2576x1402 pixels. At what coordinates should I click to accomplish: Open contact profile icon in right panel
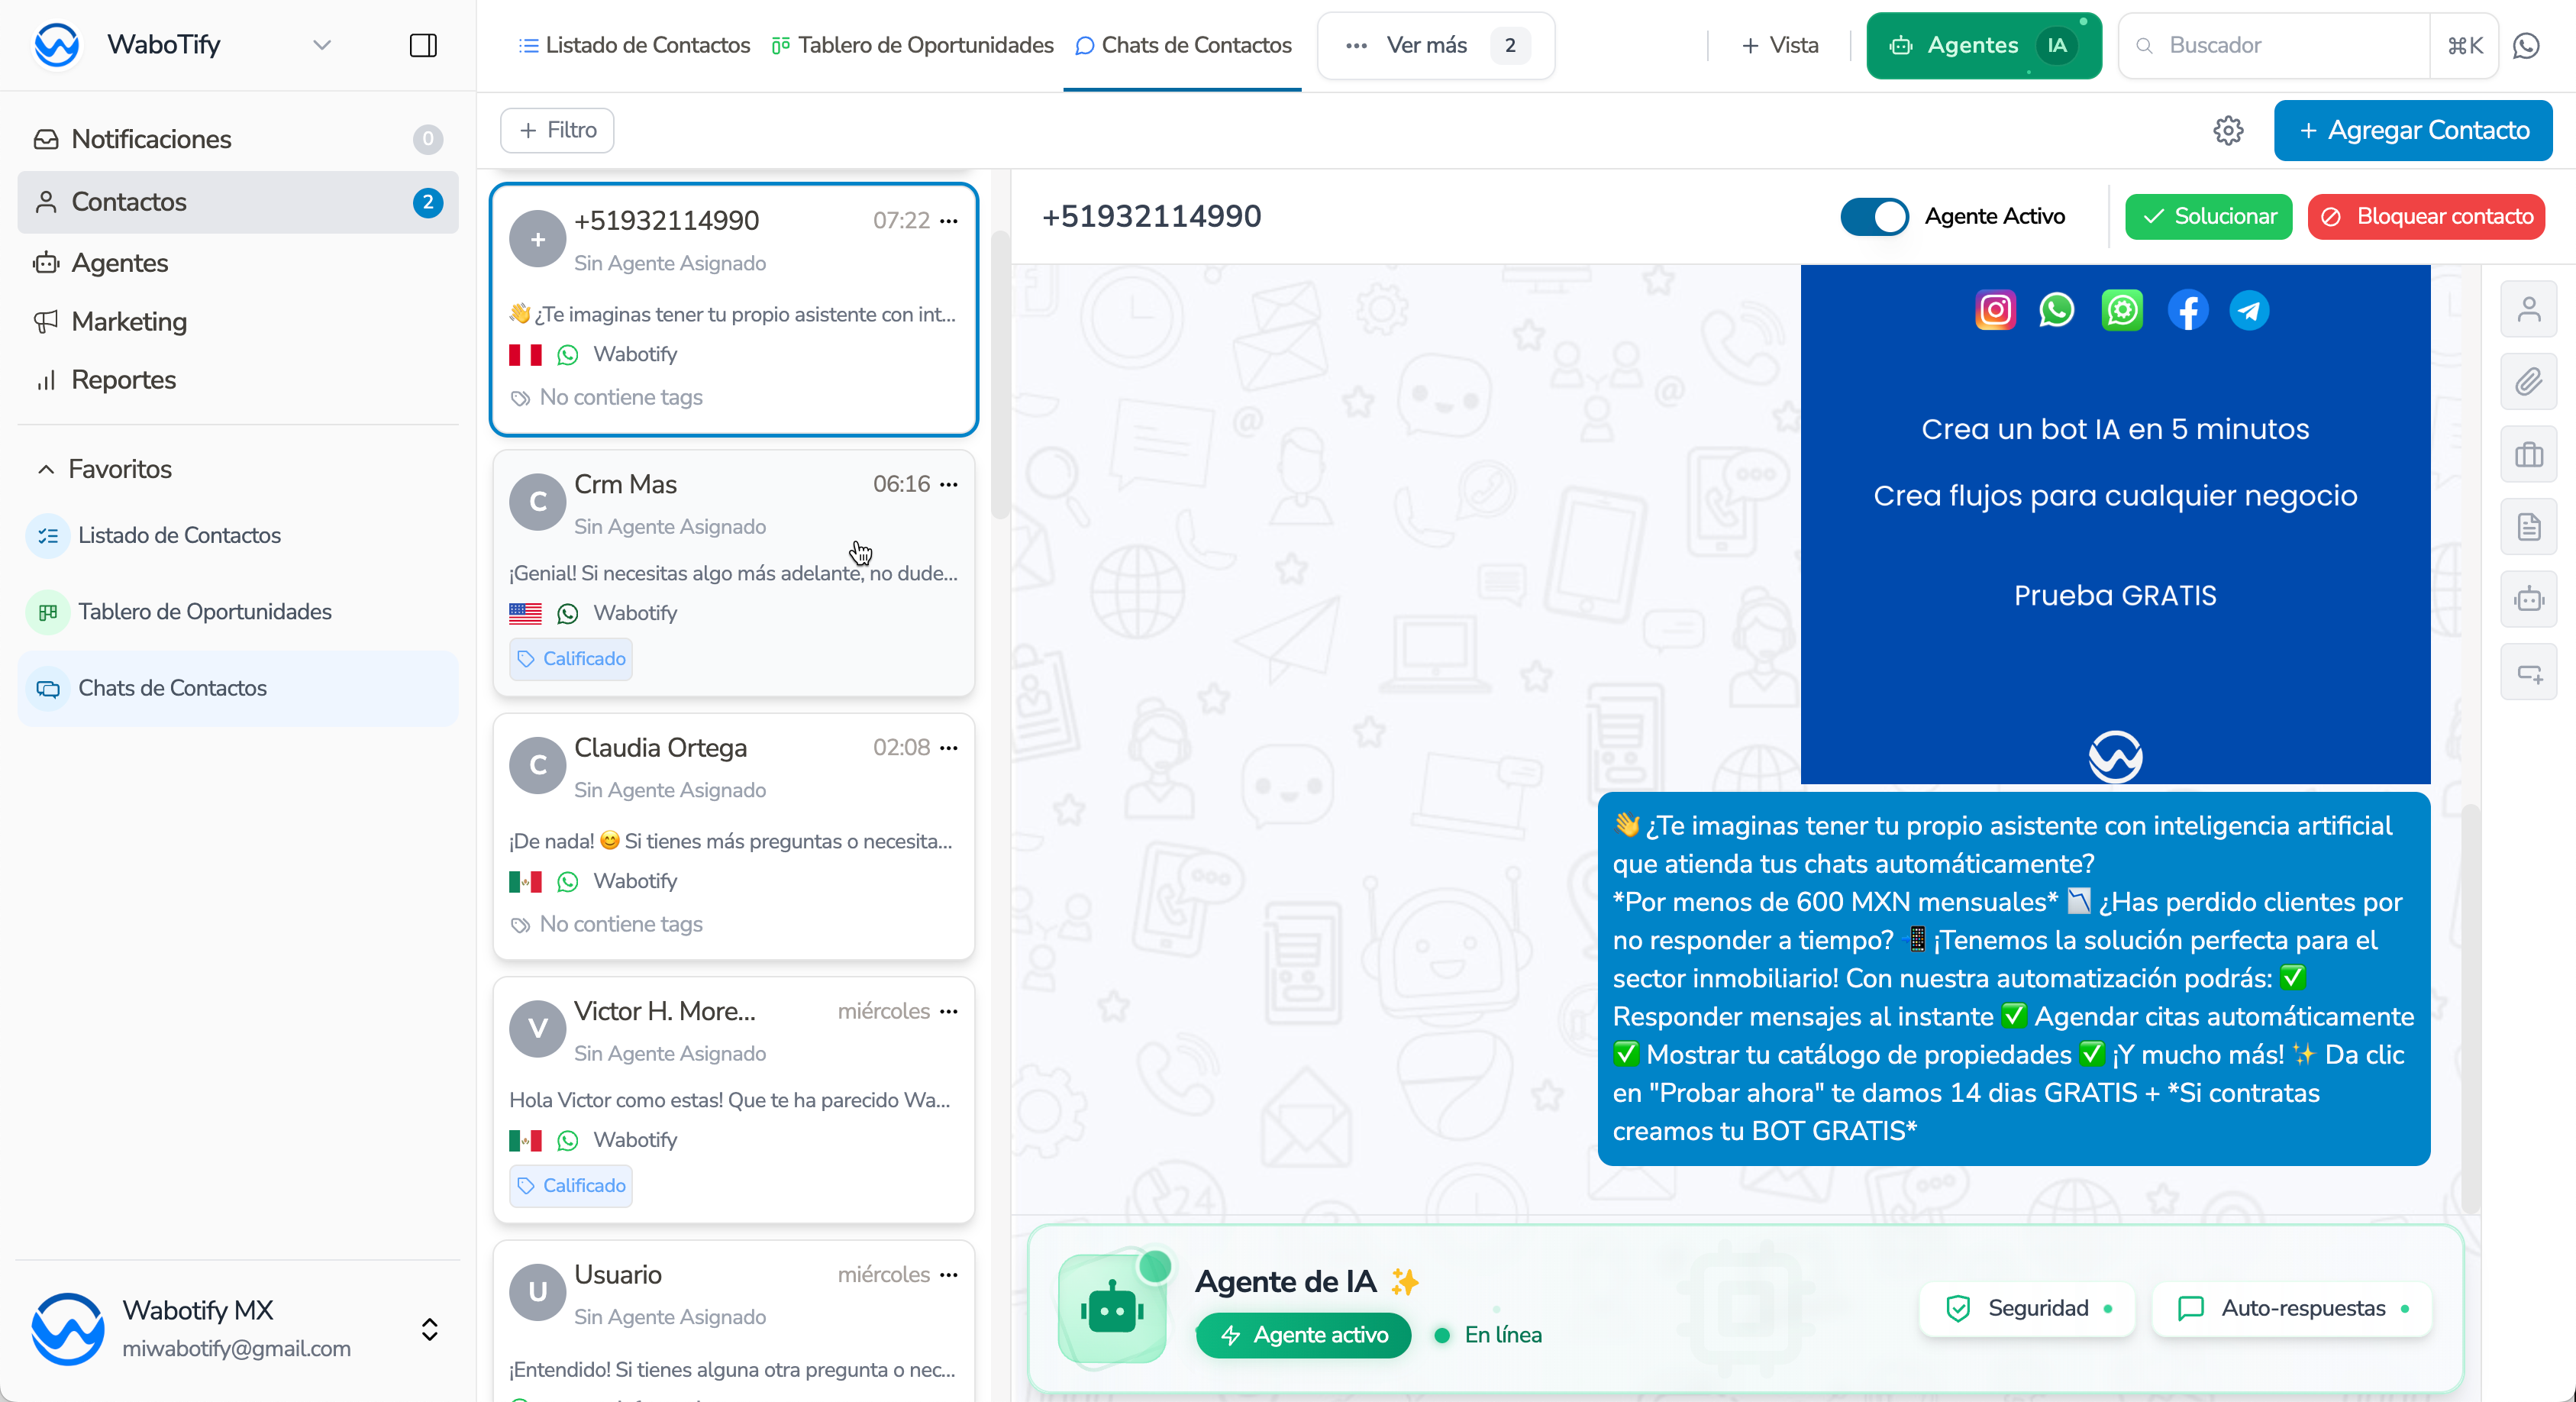tap(2529, 310)
